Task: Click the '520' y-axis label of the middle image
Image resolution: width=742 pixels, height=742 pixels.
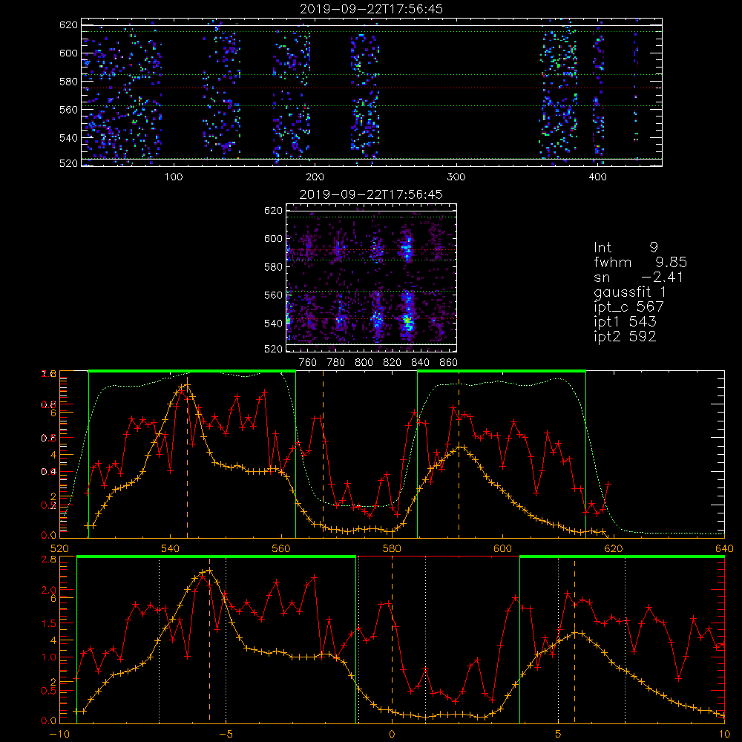Action: 273,349
